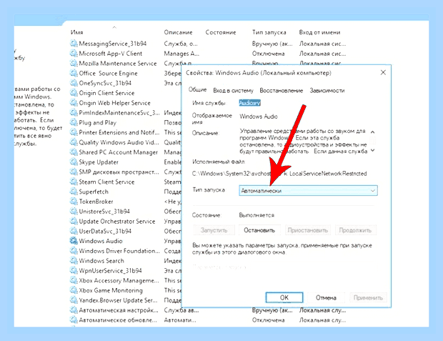The image size is (443, 341).
Task: Click the gear icon beside Microsoft App-V Client
Action: click(74, 53)
